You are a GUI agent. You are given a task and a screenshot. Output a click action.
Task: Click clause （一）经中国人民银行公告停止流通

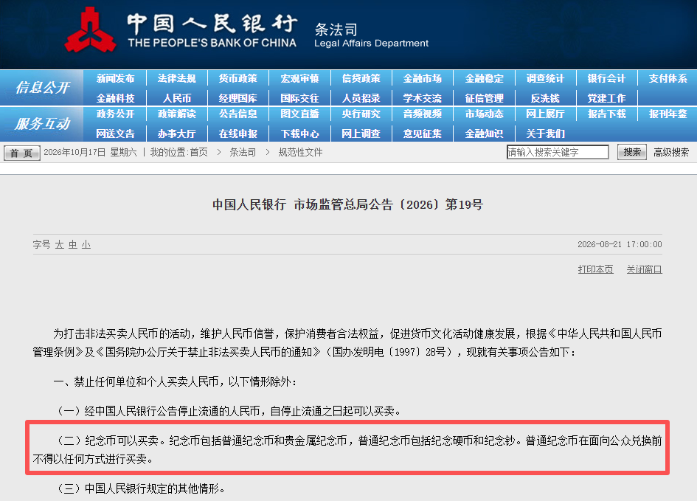coord(229,411)
